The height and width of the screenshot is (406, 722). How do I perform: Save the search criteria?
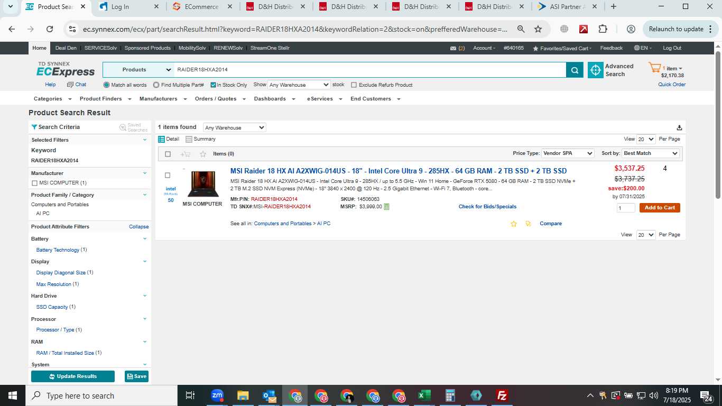click(x=137, y=376)
